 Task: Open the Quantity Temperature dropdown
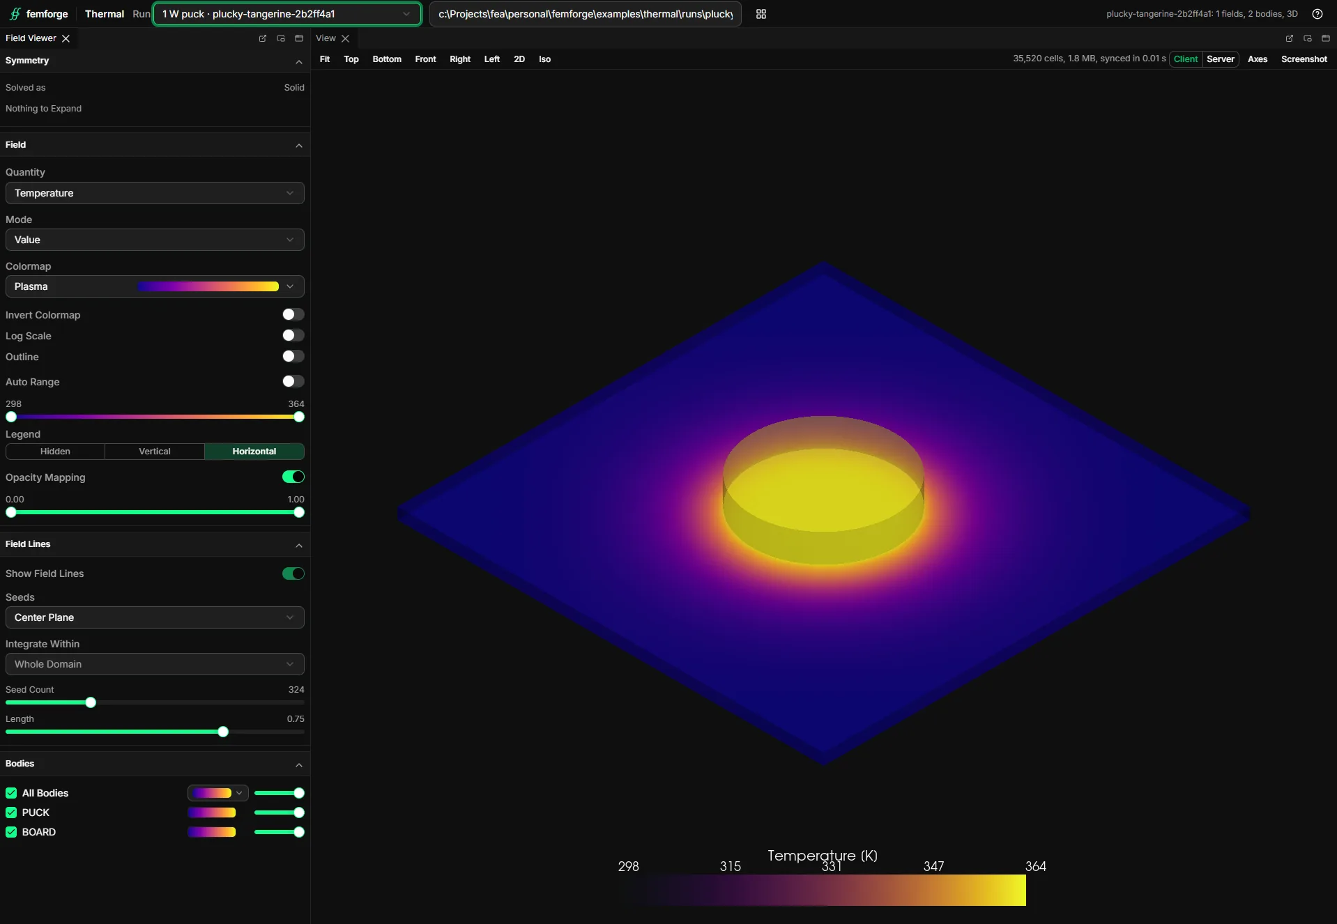(155, 193)
